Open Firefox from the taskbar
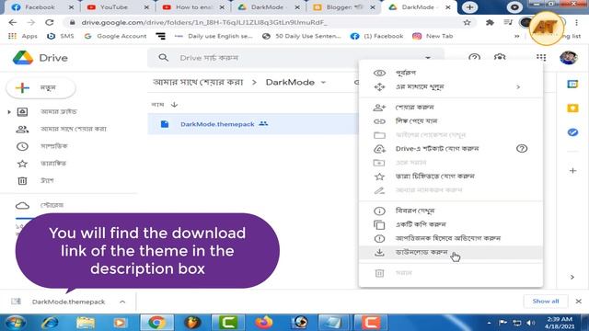This screenshot has width=589, height=331. pos(264,323)
